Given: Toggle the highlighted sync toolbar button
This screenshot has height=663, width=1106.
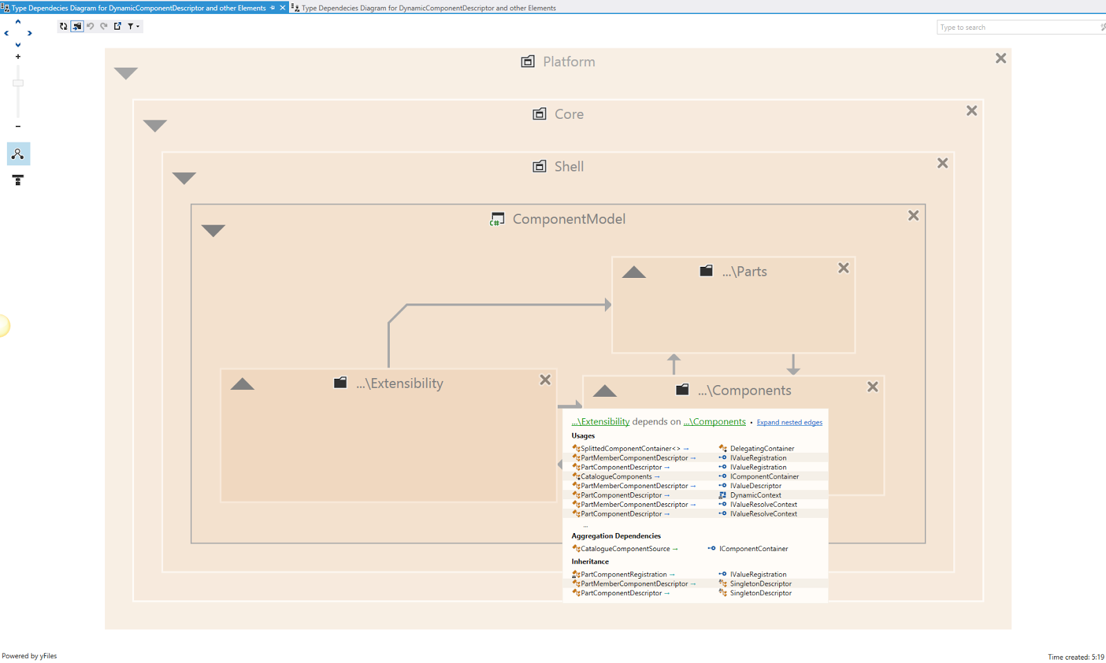Looking at the screenshot, I should (x=77, y=26).
